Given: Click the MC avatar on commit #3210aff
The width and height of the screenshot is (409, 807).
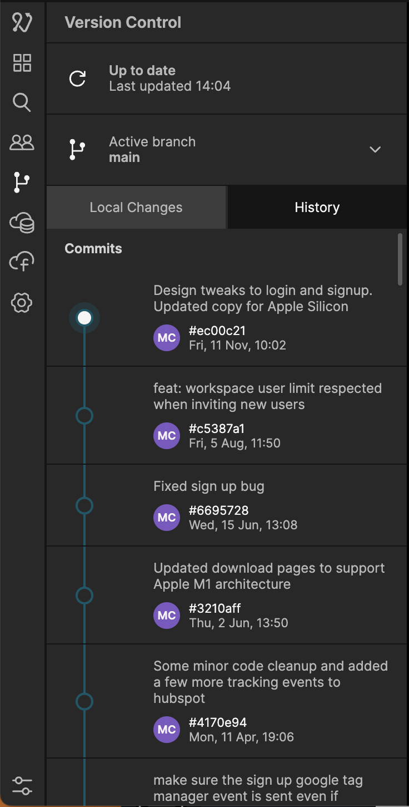Looking at the screenshot, I should 167,616.
